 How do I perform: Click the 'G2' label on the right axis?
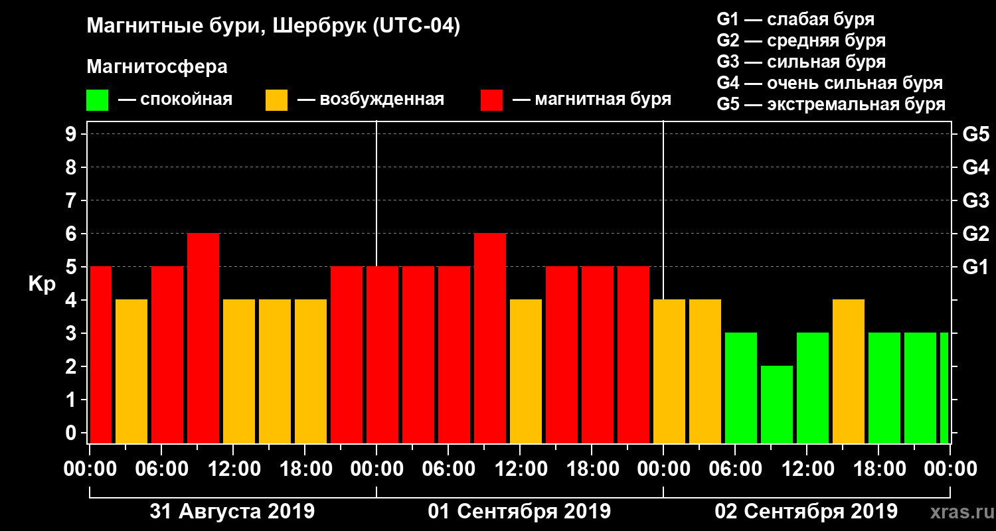pos(975,234)
